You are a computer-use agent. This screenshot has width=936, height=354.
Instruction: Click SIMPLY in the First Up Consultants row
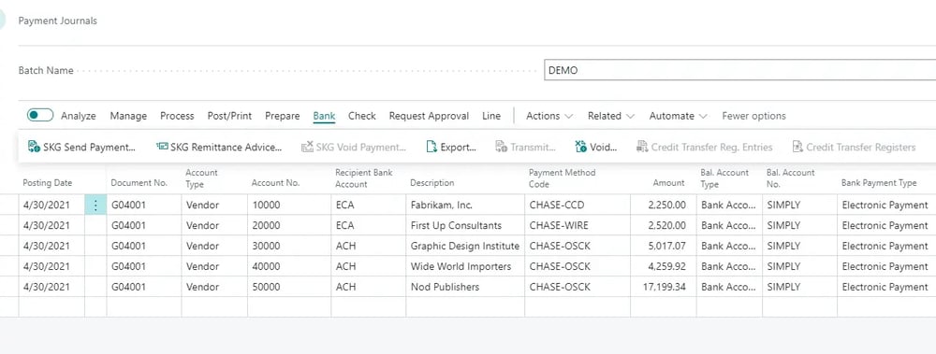tap(799, 225)
